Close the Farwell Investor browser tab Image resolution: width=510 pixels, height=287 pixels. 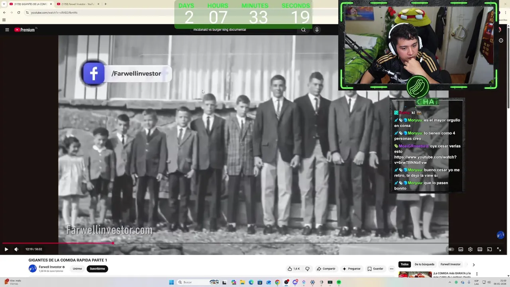tap(98, 4)
